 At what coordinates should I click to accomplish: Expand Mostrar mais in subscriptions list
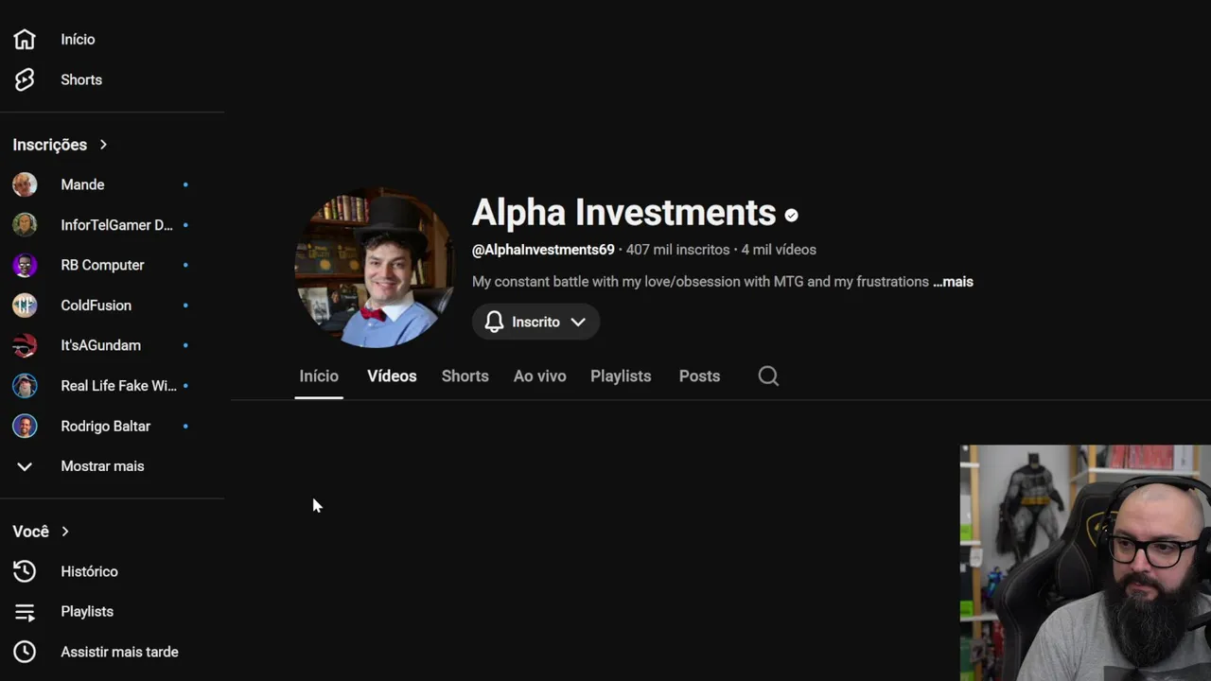(x=101, y=466)
